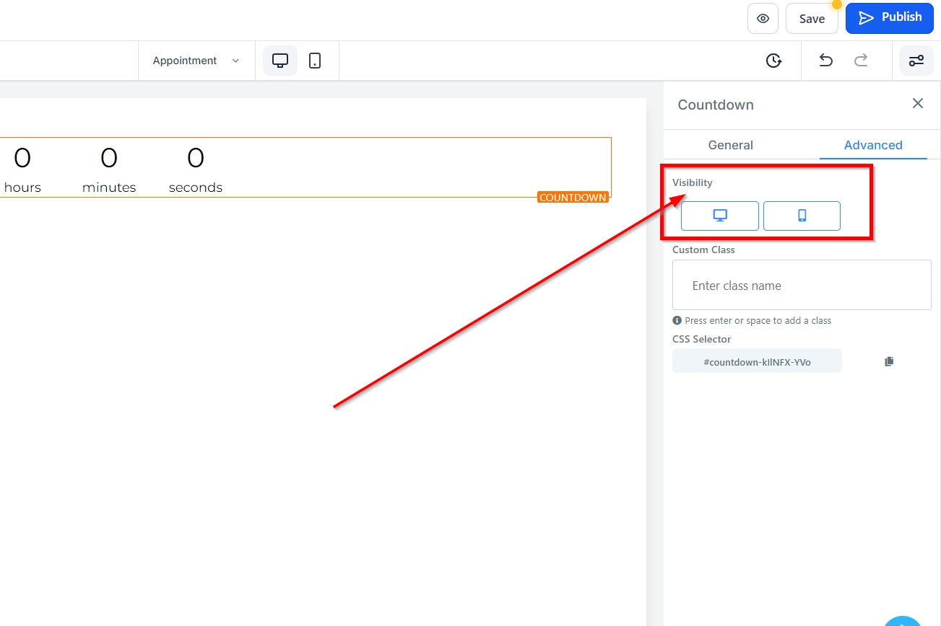
Task: Switch to the General tab
Action: 730,145
